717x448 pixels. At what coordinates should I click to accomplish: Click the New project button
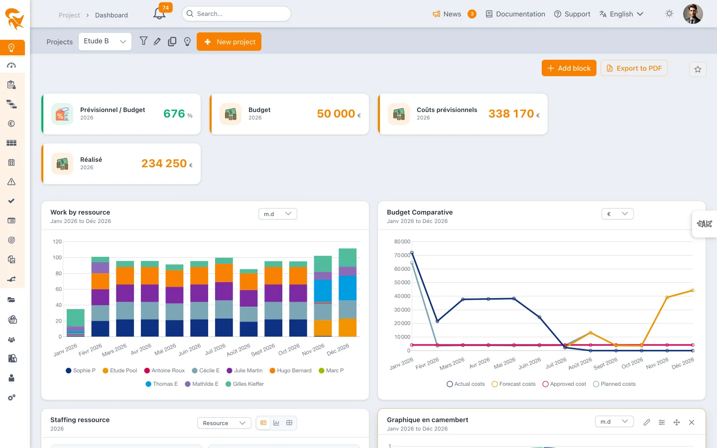(x=229, y=42)
